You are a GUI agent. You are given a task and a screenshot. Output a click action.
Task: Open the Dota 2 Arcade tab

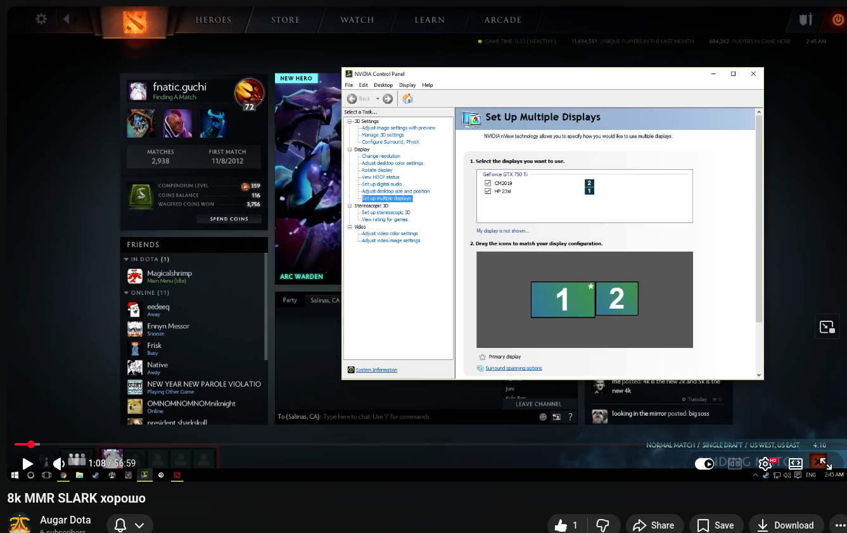503,20
